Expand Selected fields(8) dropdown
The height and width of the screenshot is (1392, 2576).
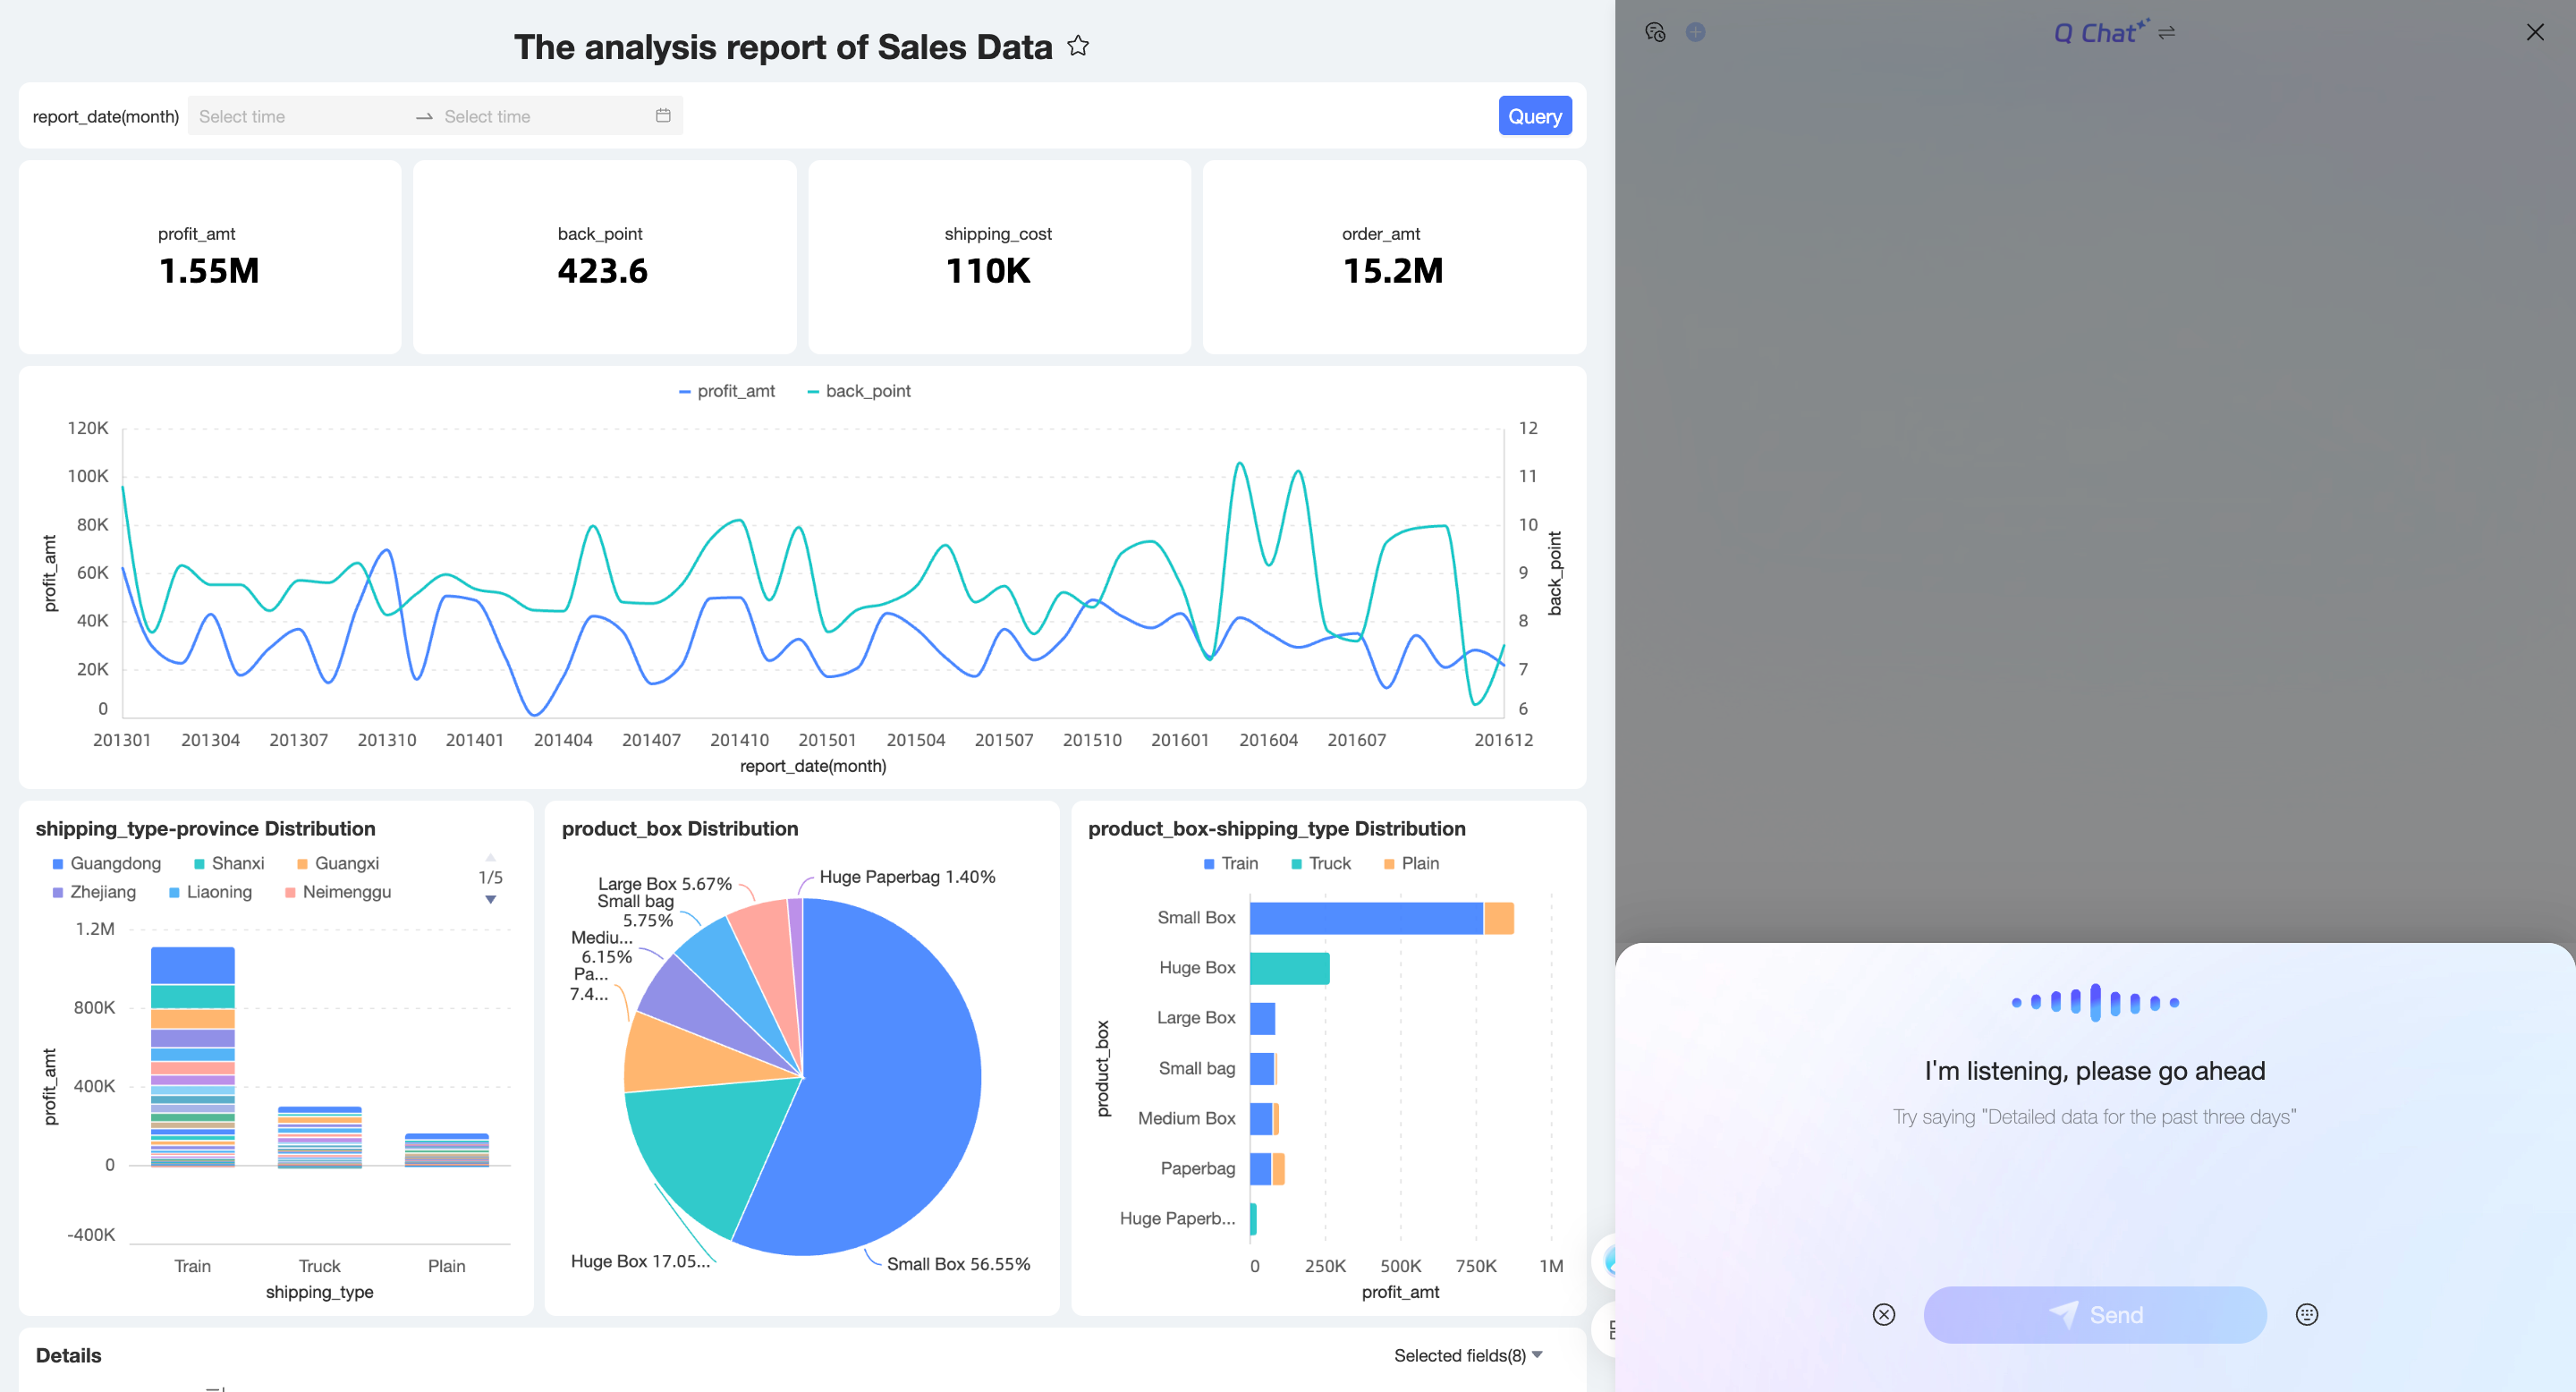click(x=1468, y=1355)
